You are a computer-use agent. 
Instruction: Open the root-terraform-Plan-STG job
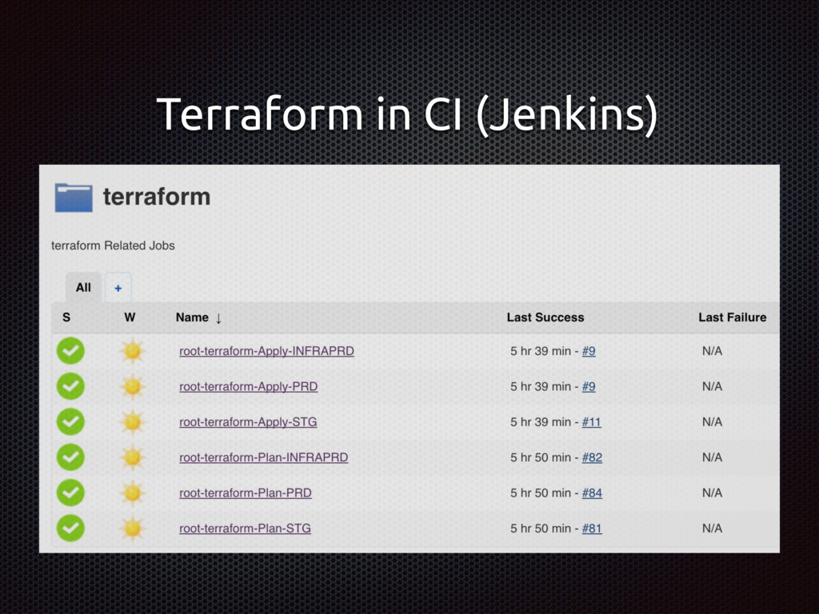point(245,528)
